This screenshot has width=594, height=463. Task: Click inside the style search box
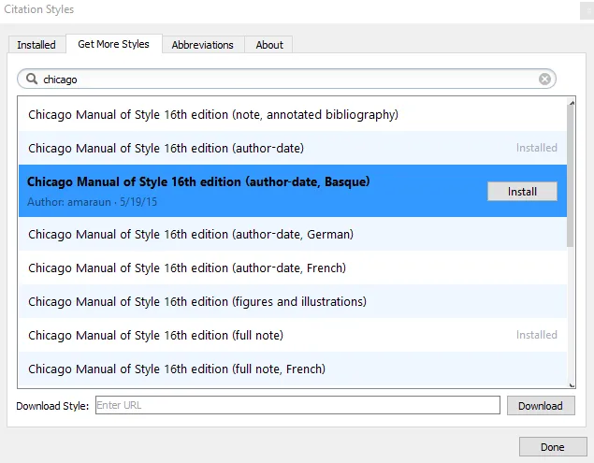click(x=281, y=80)
